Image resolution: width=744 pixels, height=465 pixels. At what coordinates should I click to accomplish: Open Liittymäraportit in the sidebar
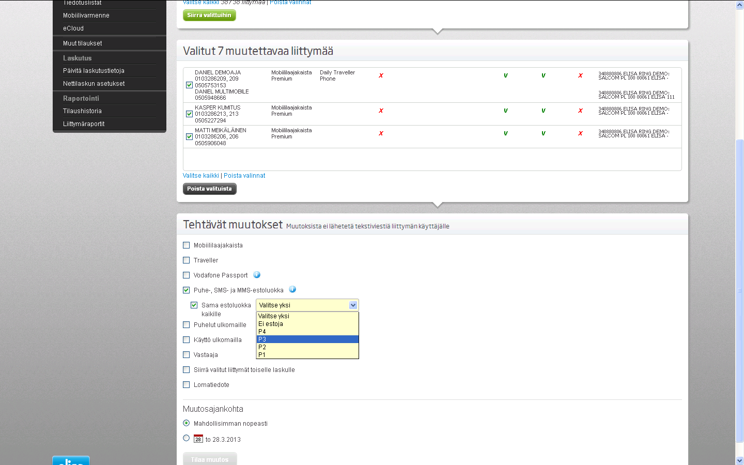point(84,124)
